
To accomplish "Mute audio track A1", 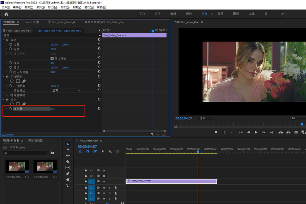I will (104, 188).
